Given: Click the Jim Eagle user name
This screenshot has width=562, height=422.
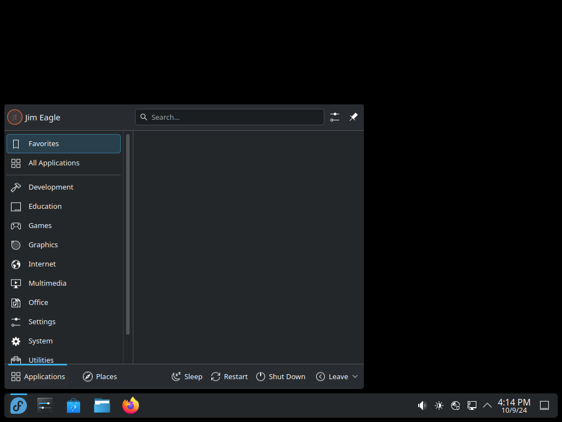Looking at the screenshot, I should click(x=43, y=118).
